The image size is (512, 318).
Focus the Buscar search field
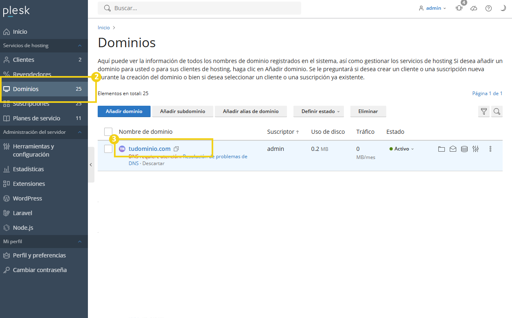click(199, 8)
